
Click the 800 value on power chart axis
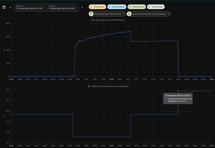pos(8,23)
